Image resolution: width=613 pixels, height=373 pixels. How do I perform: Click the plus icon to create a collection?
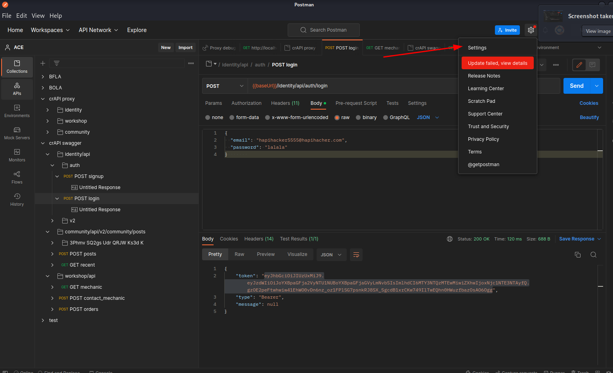click(x=43, y=63)
